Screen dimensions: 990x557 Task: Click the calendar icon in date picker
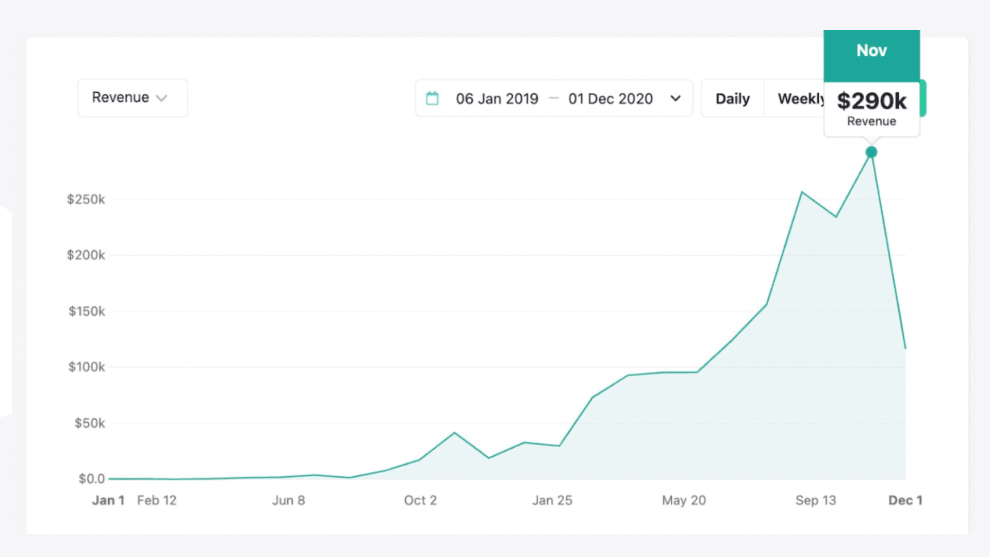tap(432, 99)
